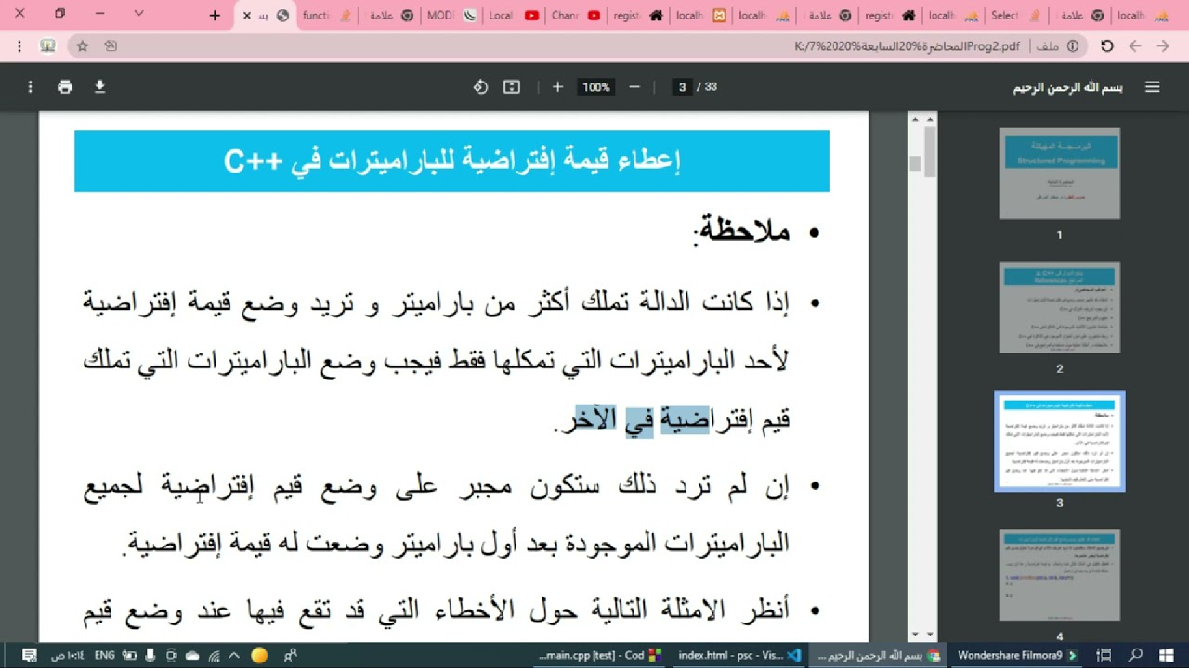This screenshot has height=668, width=1189.
Task: Bookmark this page with the star
Action: [82, 45]
